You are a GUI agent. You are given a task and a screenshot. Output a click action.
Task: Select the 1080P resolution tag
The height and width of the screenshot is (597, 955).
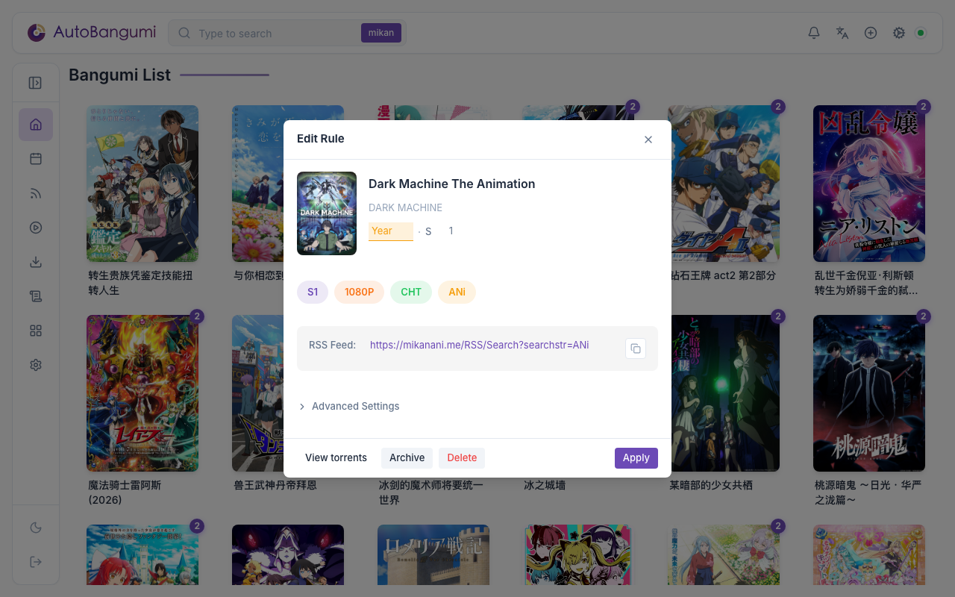click(x=359, y=292)
